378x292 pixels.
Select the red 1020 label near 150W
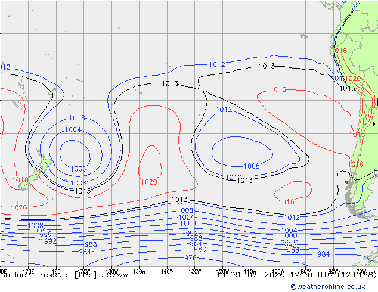(149, 182)
